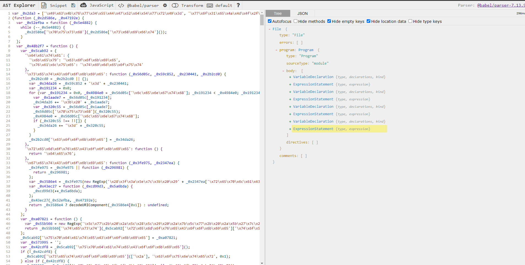The image size is (525, 265).
Task: Expand the second ExpressionStatement node
Action: (x=290, y=99)
